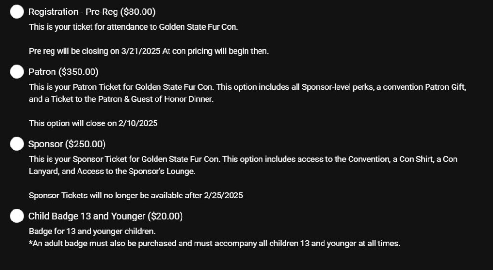Select the Sponsor ticket radio button

(17, 144)
